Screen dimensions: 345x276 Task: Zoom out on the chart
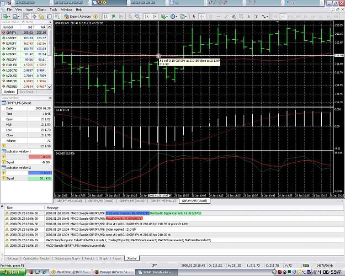pyautogui.click(x=137, y=17)
